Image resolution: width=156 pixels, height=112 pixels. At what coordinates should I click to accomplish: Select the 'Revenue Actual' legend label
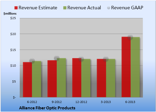84,8
